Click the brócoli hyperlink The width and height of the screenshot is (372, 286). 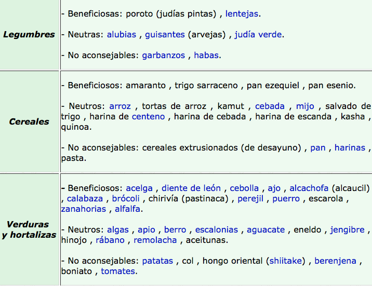pyautogui.click(x=126, y=199)
